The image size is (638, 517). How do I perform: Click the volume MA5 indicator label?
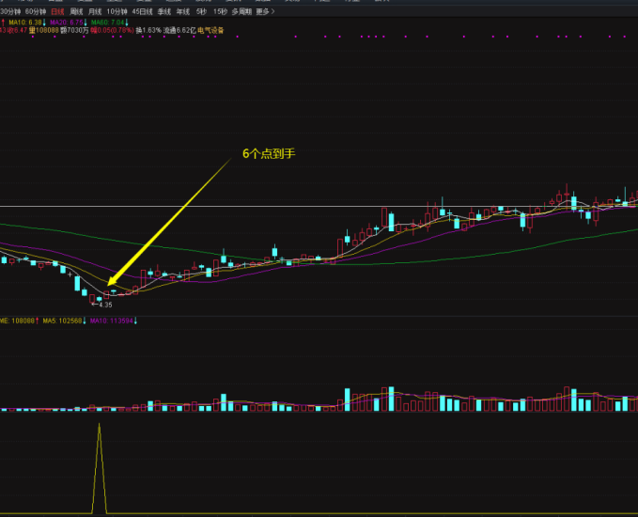coord(64,321)
